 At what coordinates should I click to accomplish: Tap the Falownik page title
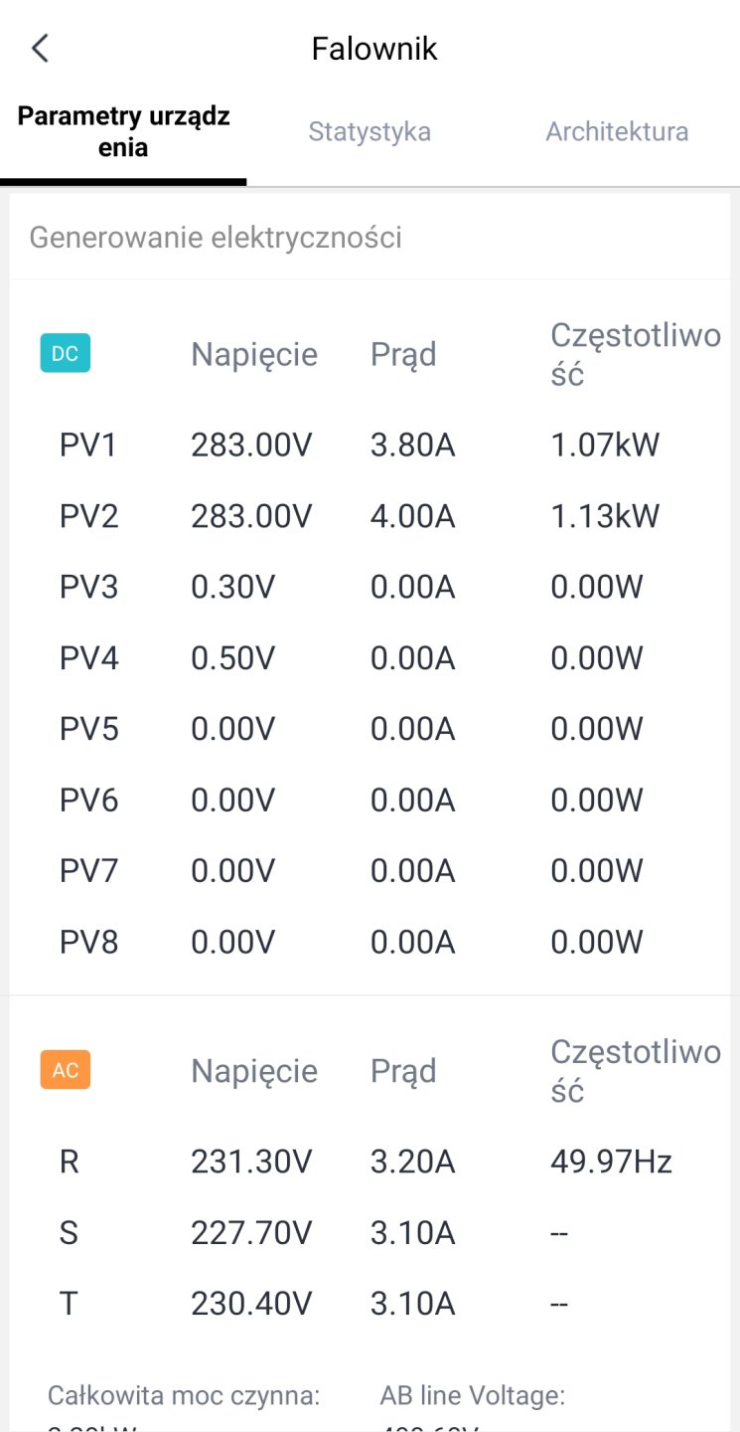(374, 49)
